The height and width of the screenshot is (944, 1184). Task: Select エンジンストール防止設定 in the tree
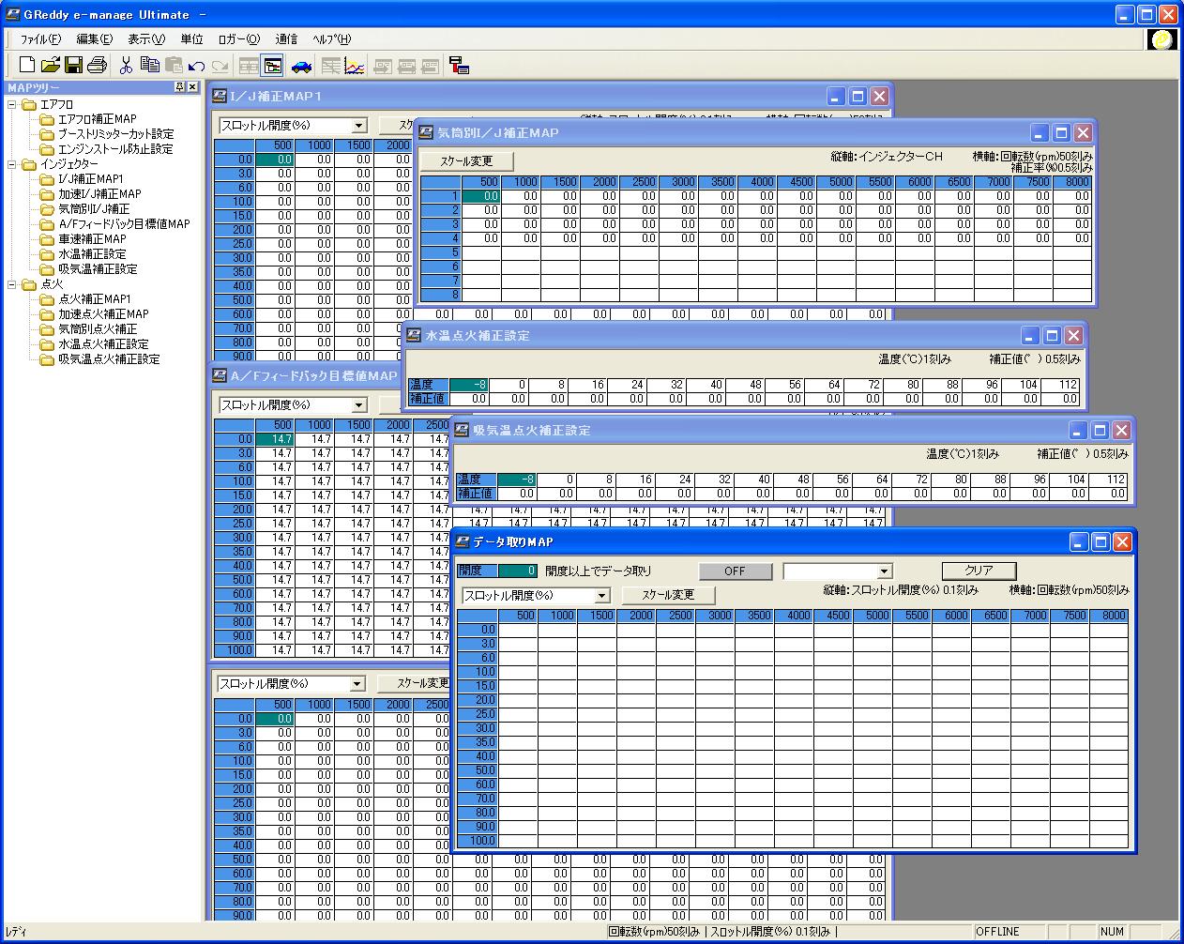[115, 149]
